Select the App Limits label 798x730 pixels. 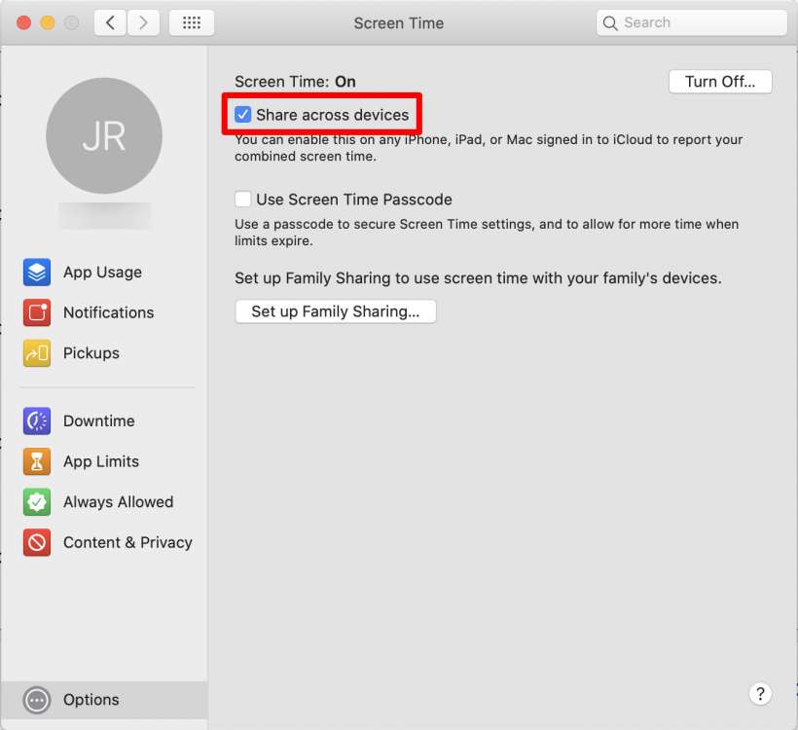coord(101,461)
